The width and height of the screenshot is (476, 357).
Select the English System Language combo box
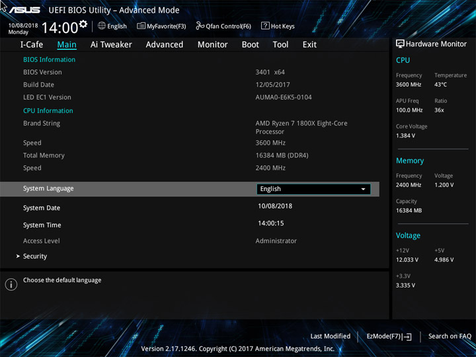pyautogui.click(x=313, y=189)
